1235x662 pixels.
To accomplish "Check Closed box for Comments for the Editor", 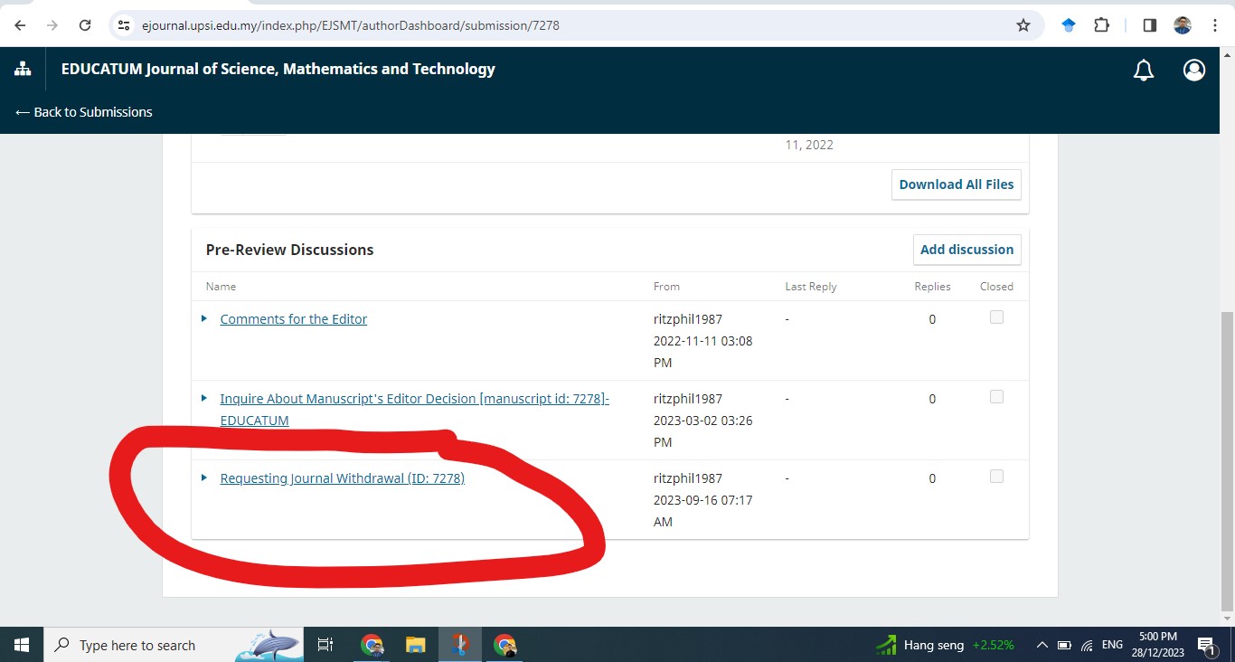I will [x=996, y=317].
